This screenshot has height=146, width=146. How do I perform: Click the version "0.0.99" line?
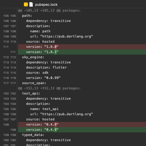(x=43, y=78)
